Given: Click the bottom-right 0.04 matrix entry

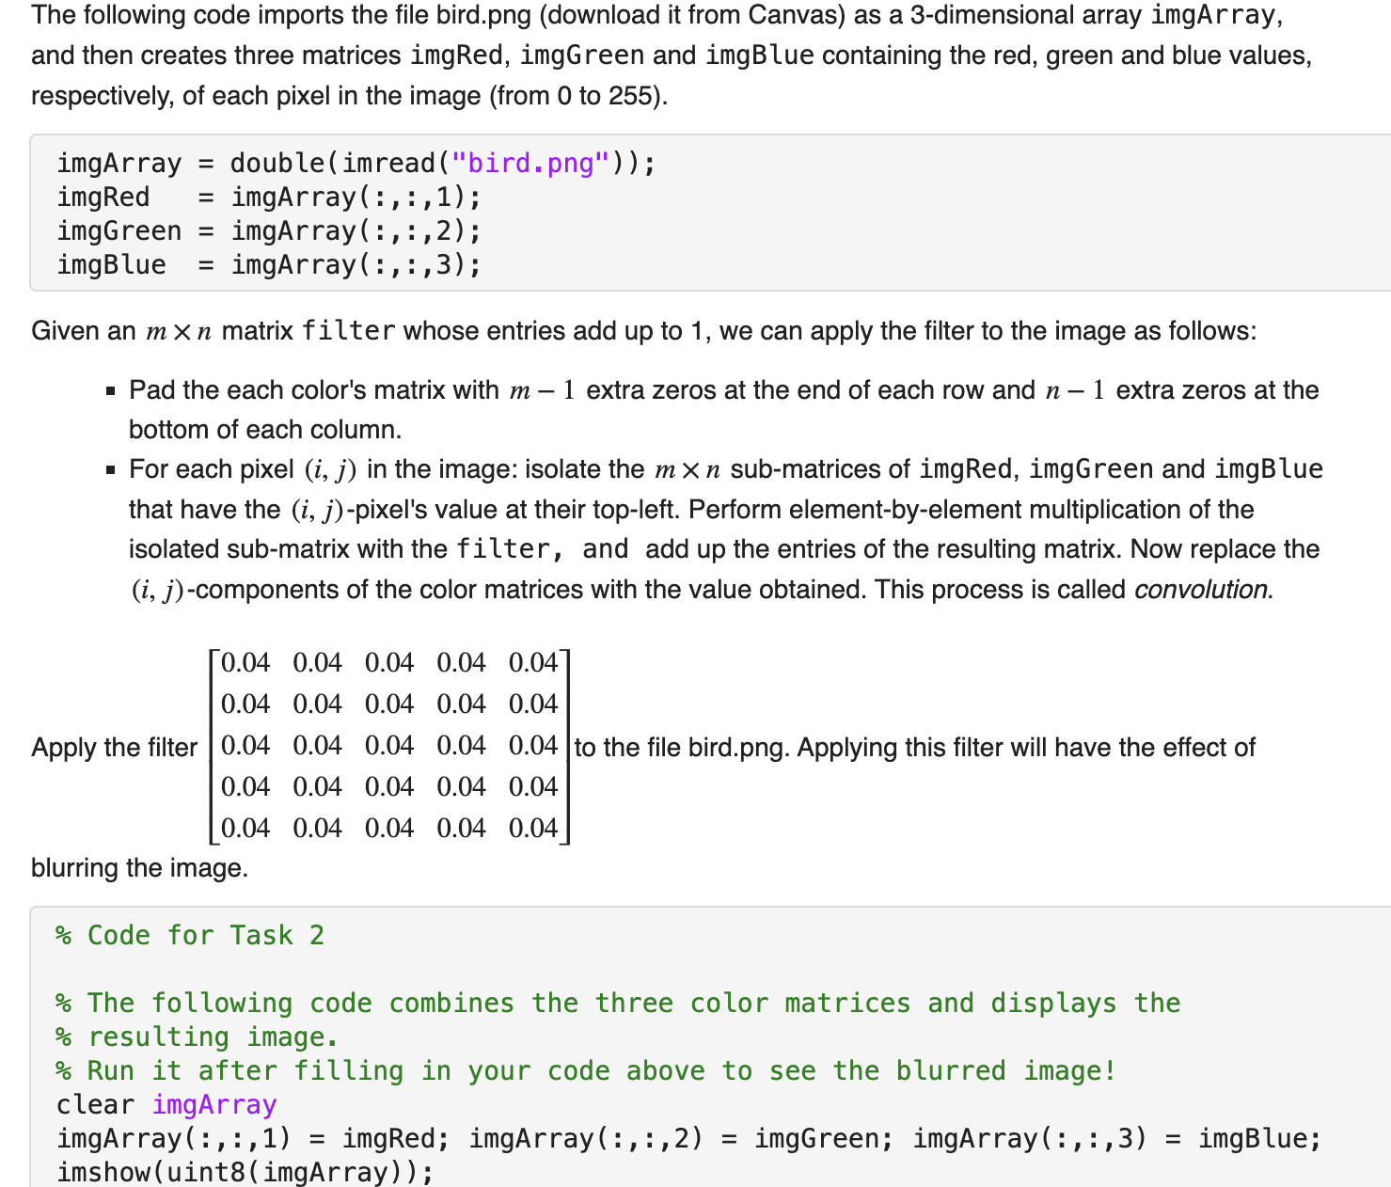Looking at the screenshot, I should tap(533, 829).
